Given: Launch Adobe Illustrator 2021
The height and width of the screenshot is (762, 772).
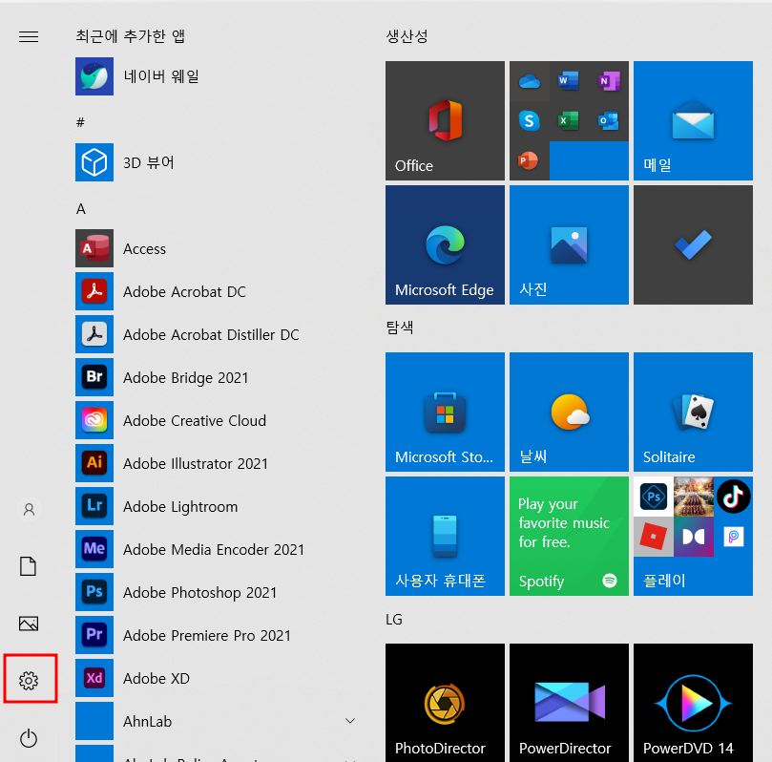Looking at the screenshot, I should coord(217,463).
